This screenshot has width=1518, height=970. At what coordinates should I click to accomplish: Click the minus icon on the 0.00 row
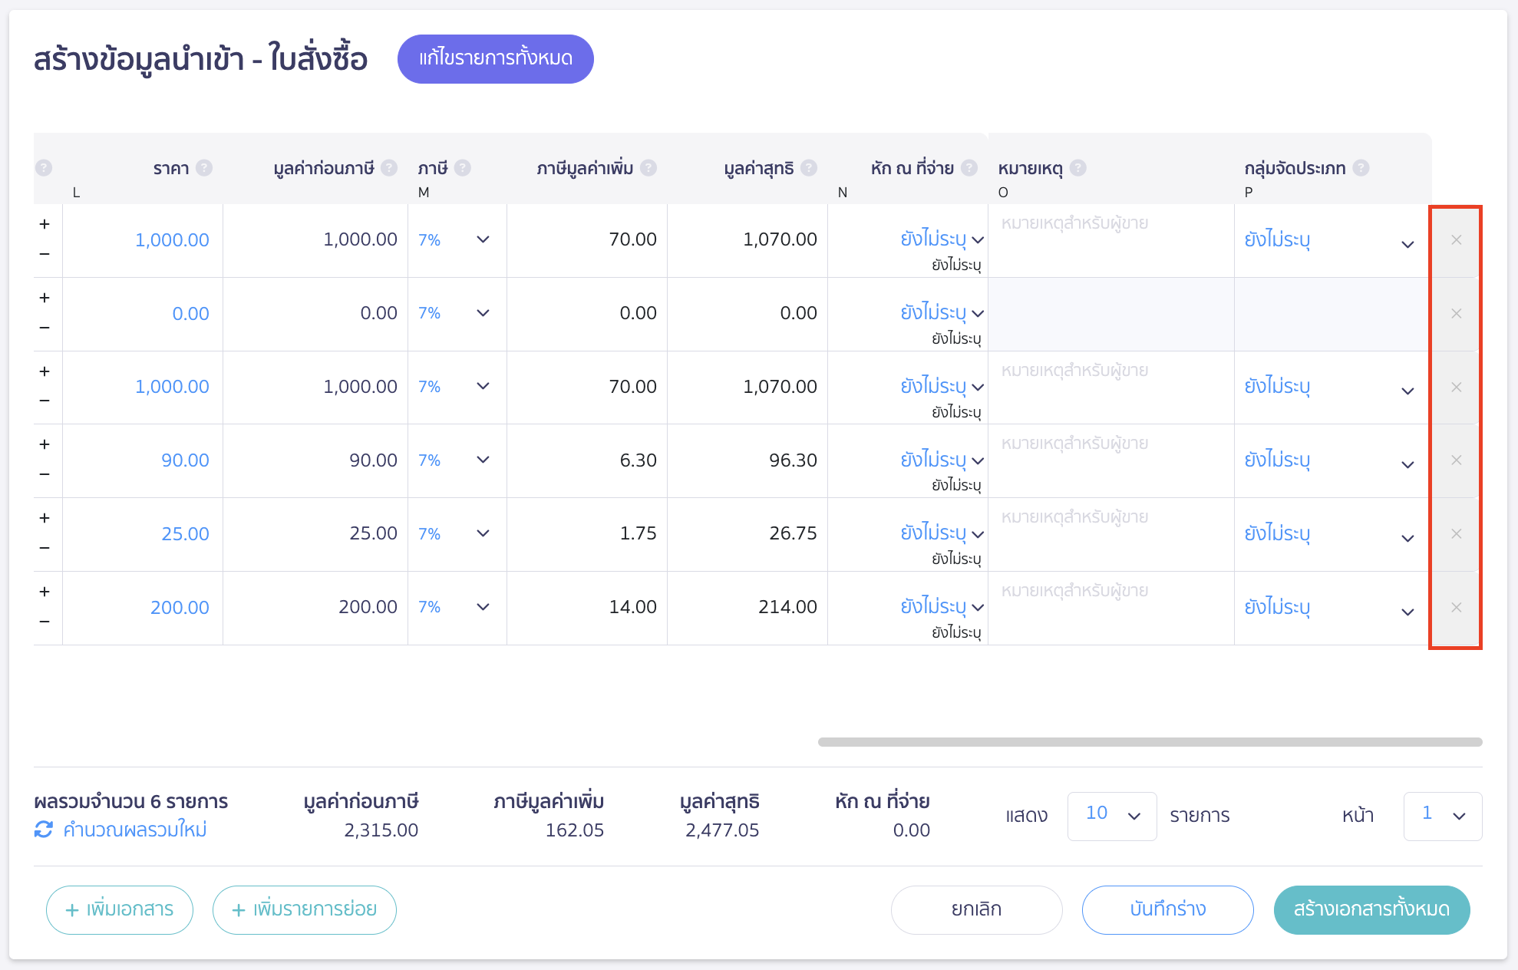point(45,328)
